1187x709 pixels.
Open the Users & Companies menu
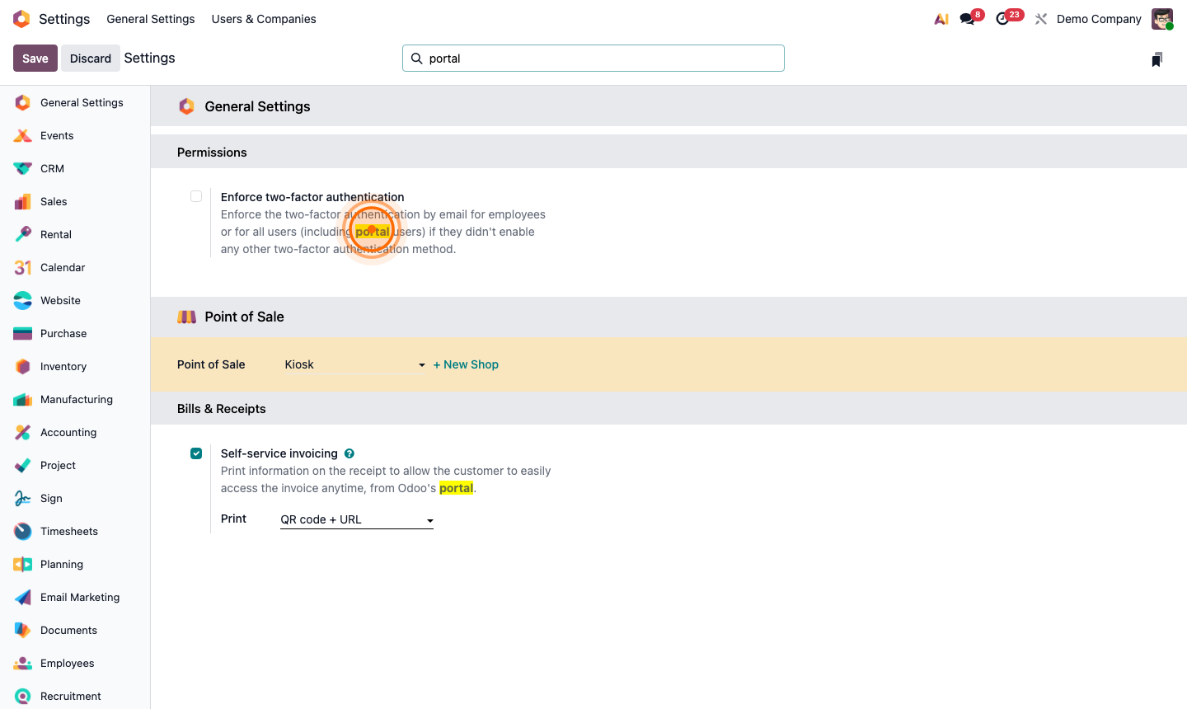(264, 19)
